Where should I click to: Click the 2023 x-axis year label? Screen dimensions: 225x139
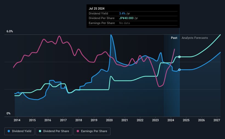155,120
